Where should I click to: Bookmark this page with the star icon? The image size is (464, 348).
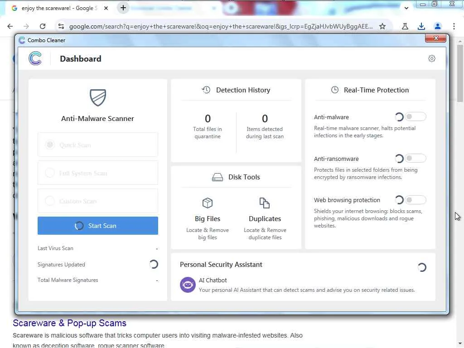pyautogui.click(x=382, y=26)
